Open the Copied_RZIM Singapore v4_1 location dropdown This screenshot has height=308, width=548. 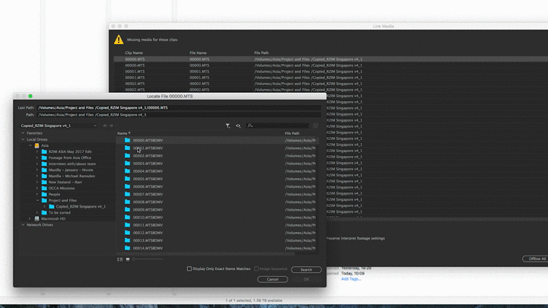(x=59, y=125)
